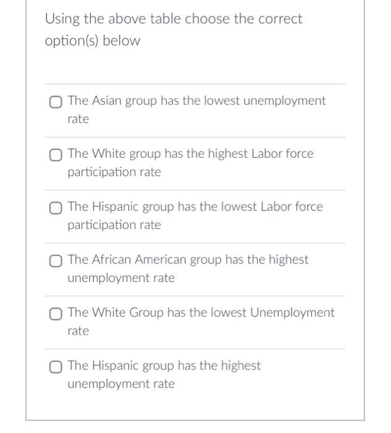Check the Asian lowest unemployment rate checkbox
The width and height of the screenshot is (391, 433).
click(x=56, y=102)
